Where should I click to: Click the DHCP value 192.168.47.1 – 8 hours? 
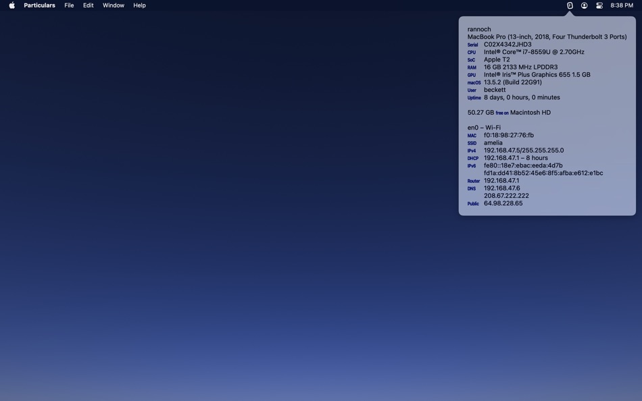pyautogui.click(x=516, y=158)
